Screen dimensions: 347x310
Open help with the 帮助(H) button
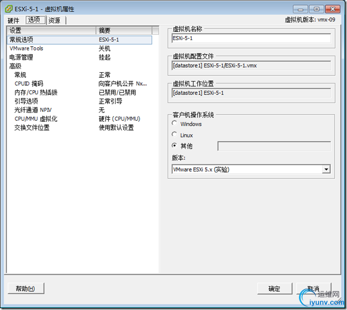pyautogui.click(x=26, y=288)
